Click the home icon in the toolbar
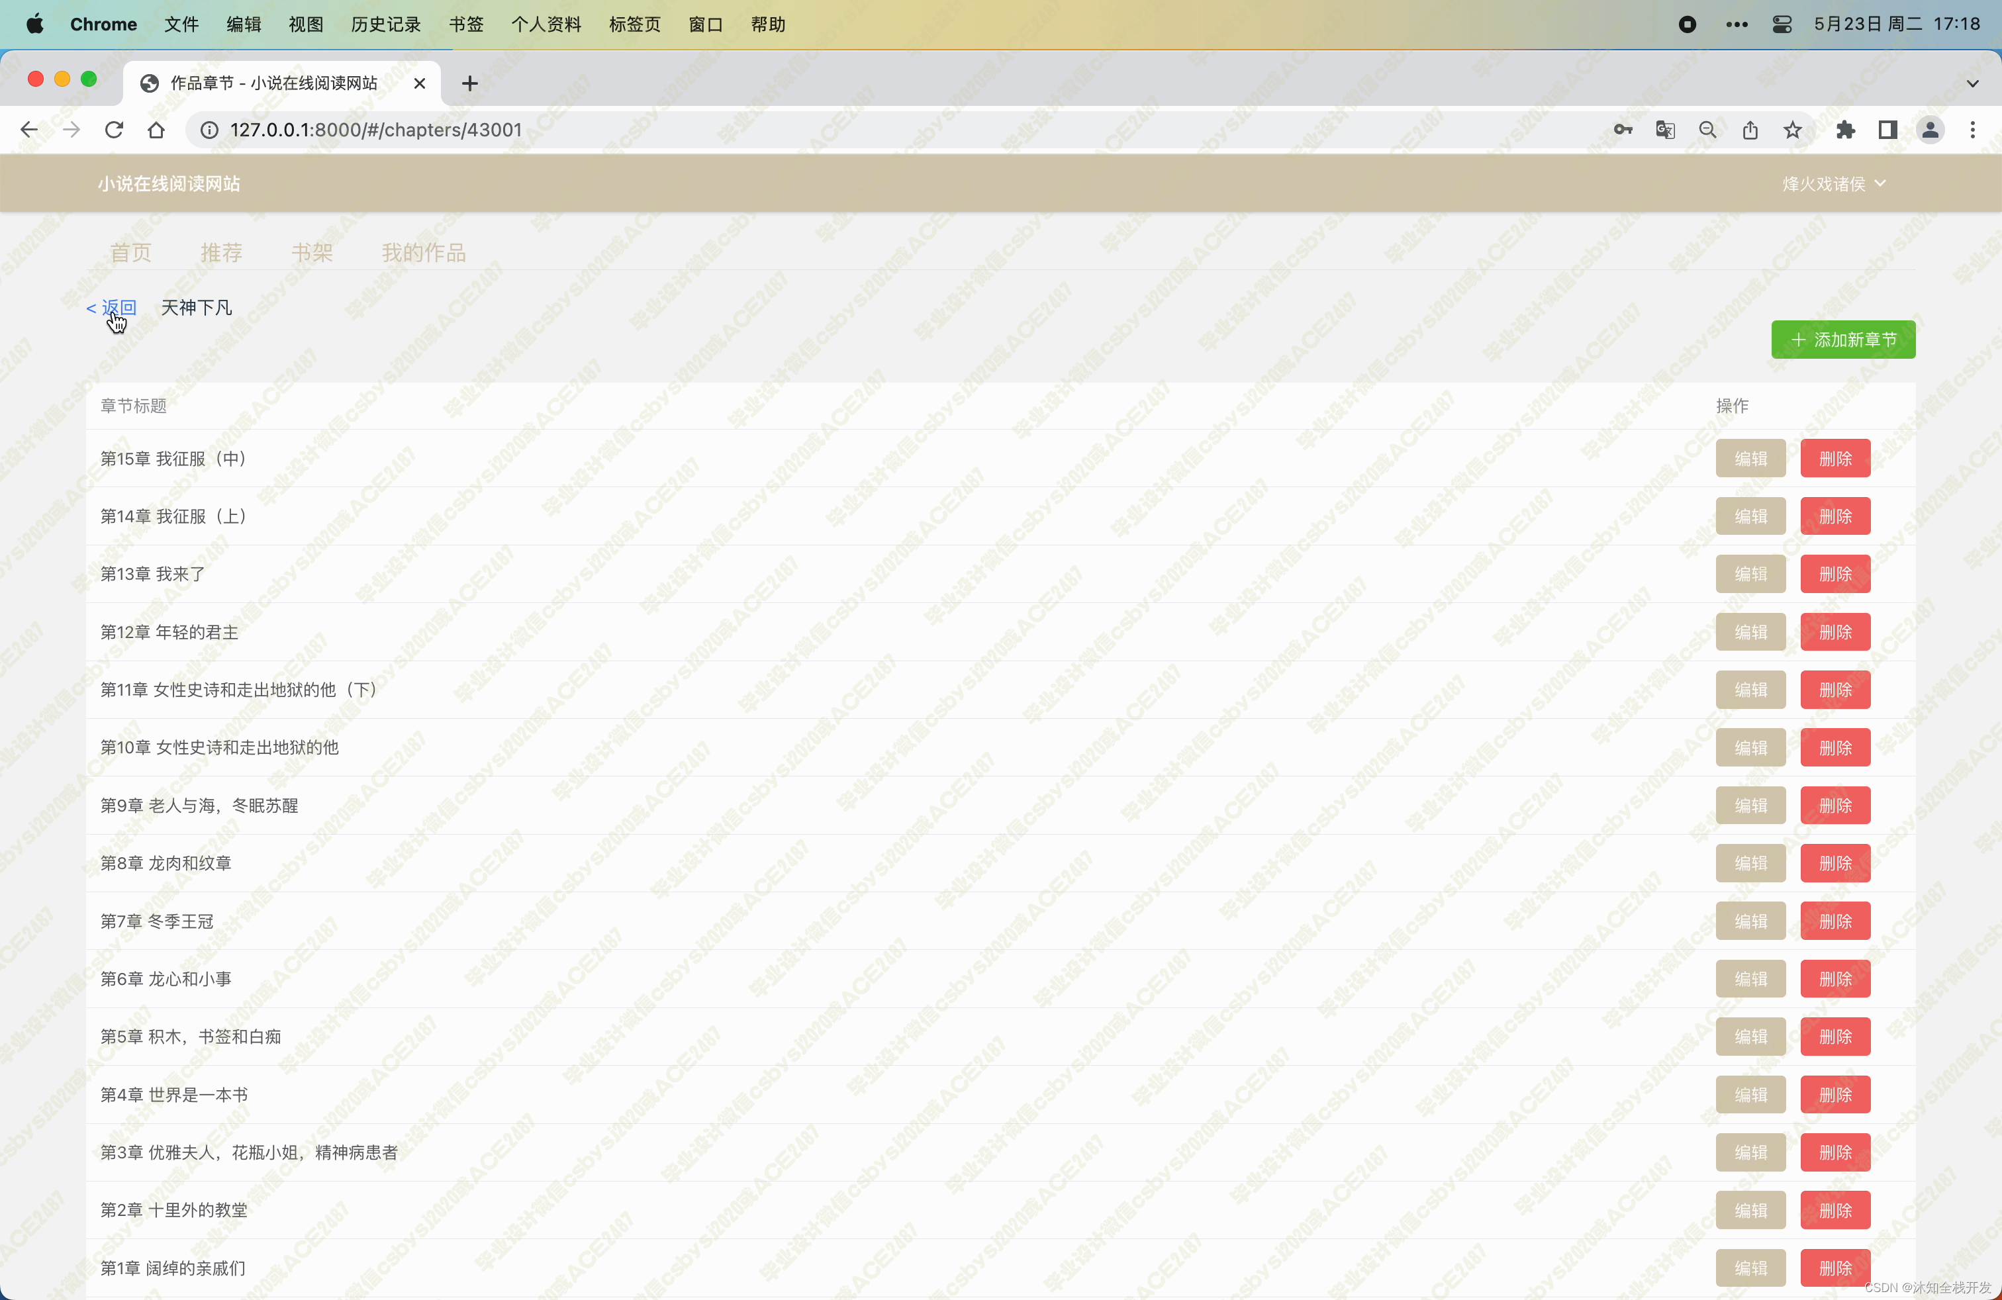 point(156,130)
